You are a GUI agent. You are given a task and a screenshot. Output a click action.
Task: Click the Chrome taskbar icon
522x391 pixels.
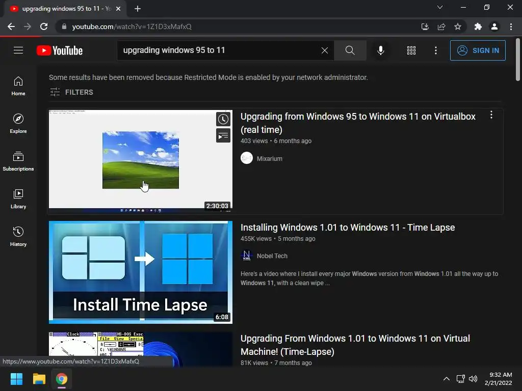(x=62, y=379)
